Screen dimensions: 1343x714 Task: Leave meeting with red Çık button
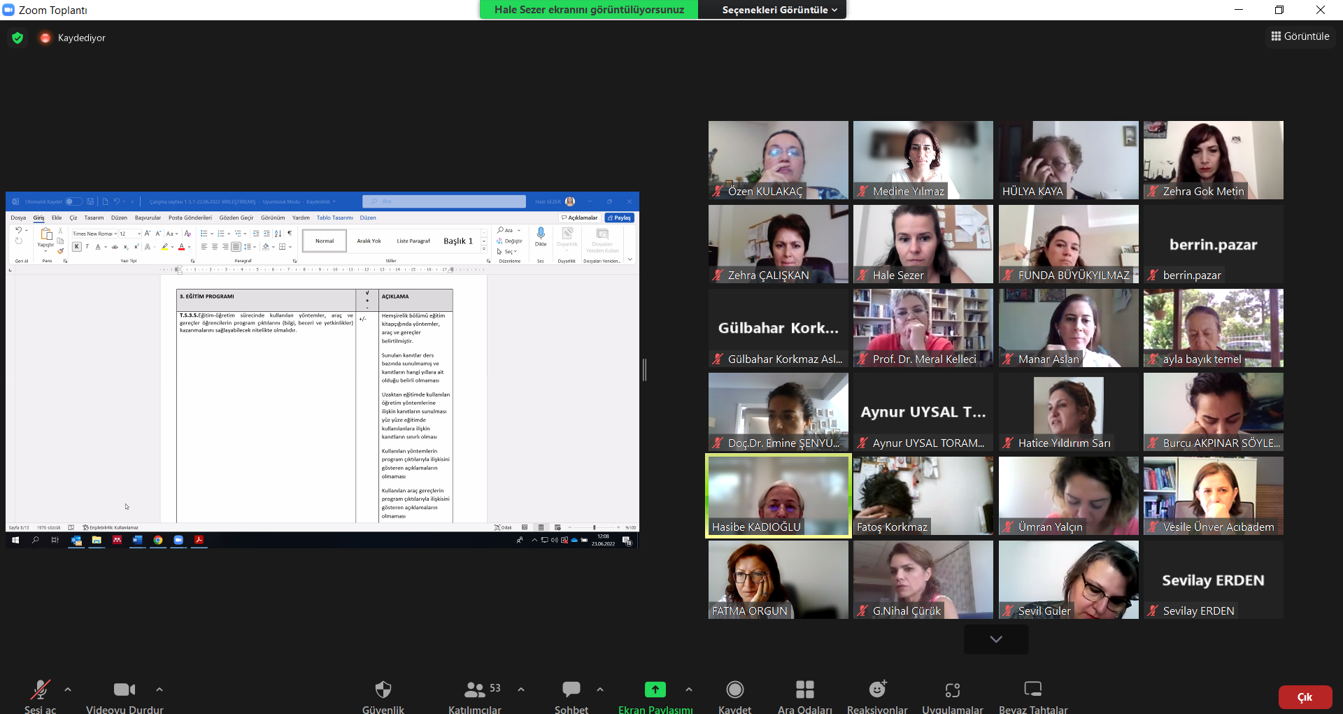coord(1305,697)
